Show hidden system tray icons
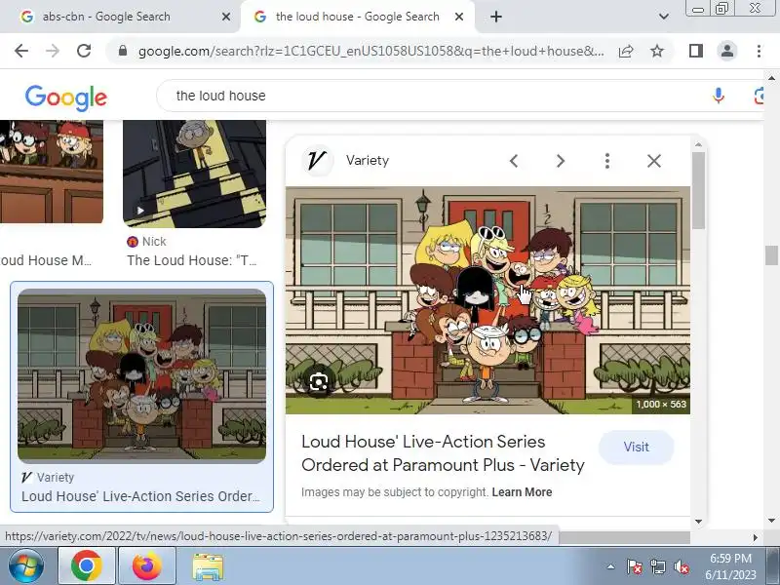The height and width of the screenshot is (585, 780). [x=611, y=566]
